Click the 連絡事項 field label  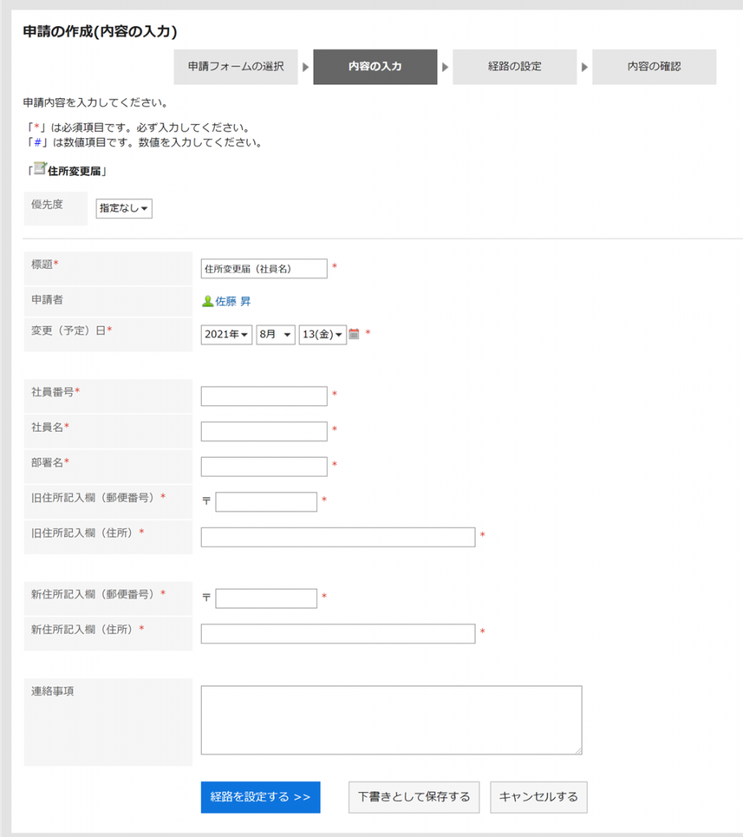(52, 692)
